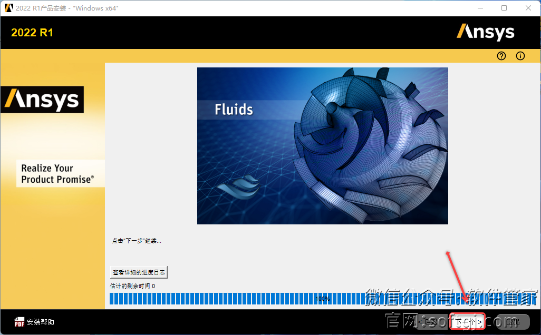The width and height of the screenshot is (541, 335).
Task: Click the 100% installation progress bar
Action: tap(322, 299)
